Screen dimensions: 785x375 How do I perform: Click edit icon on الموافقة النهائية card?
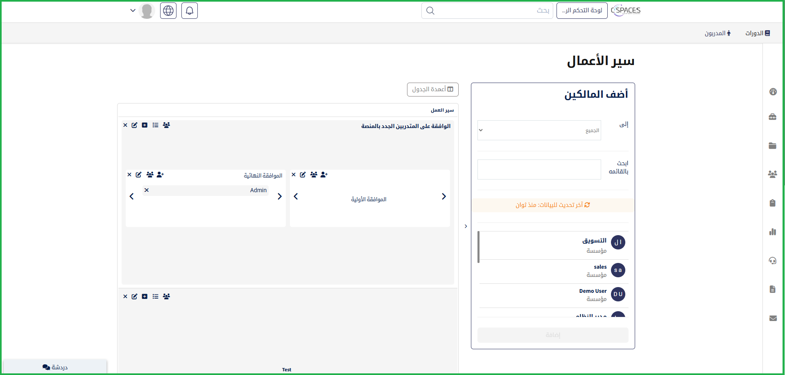click(x=139, y=175)
